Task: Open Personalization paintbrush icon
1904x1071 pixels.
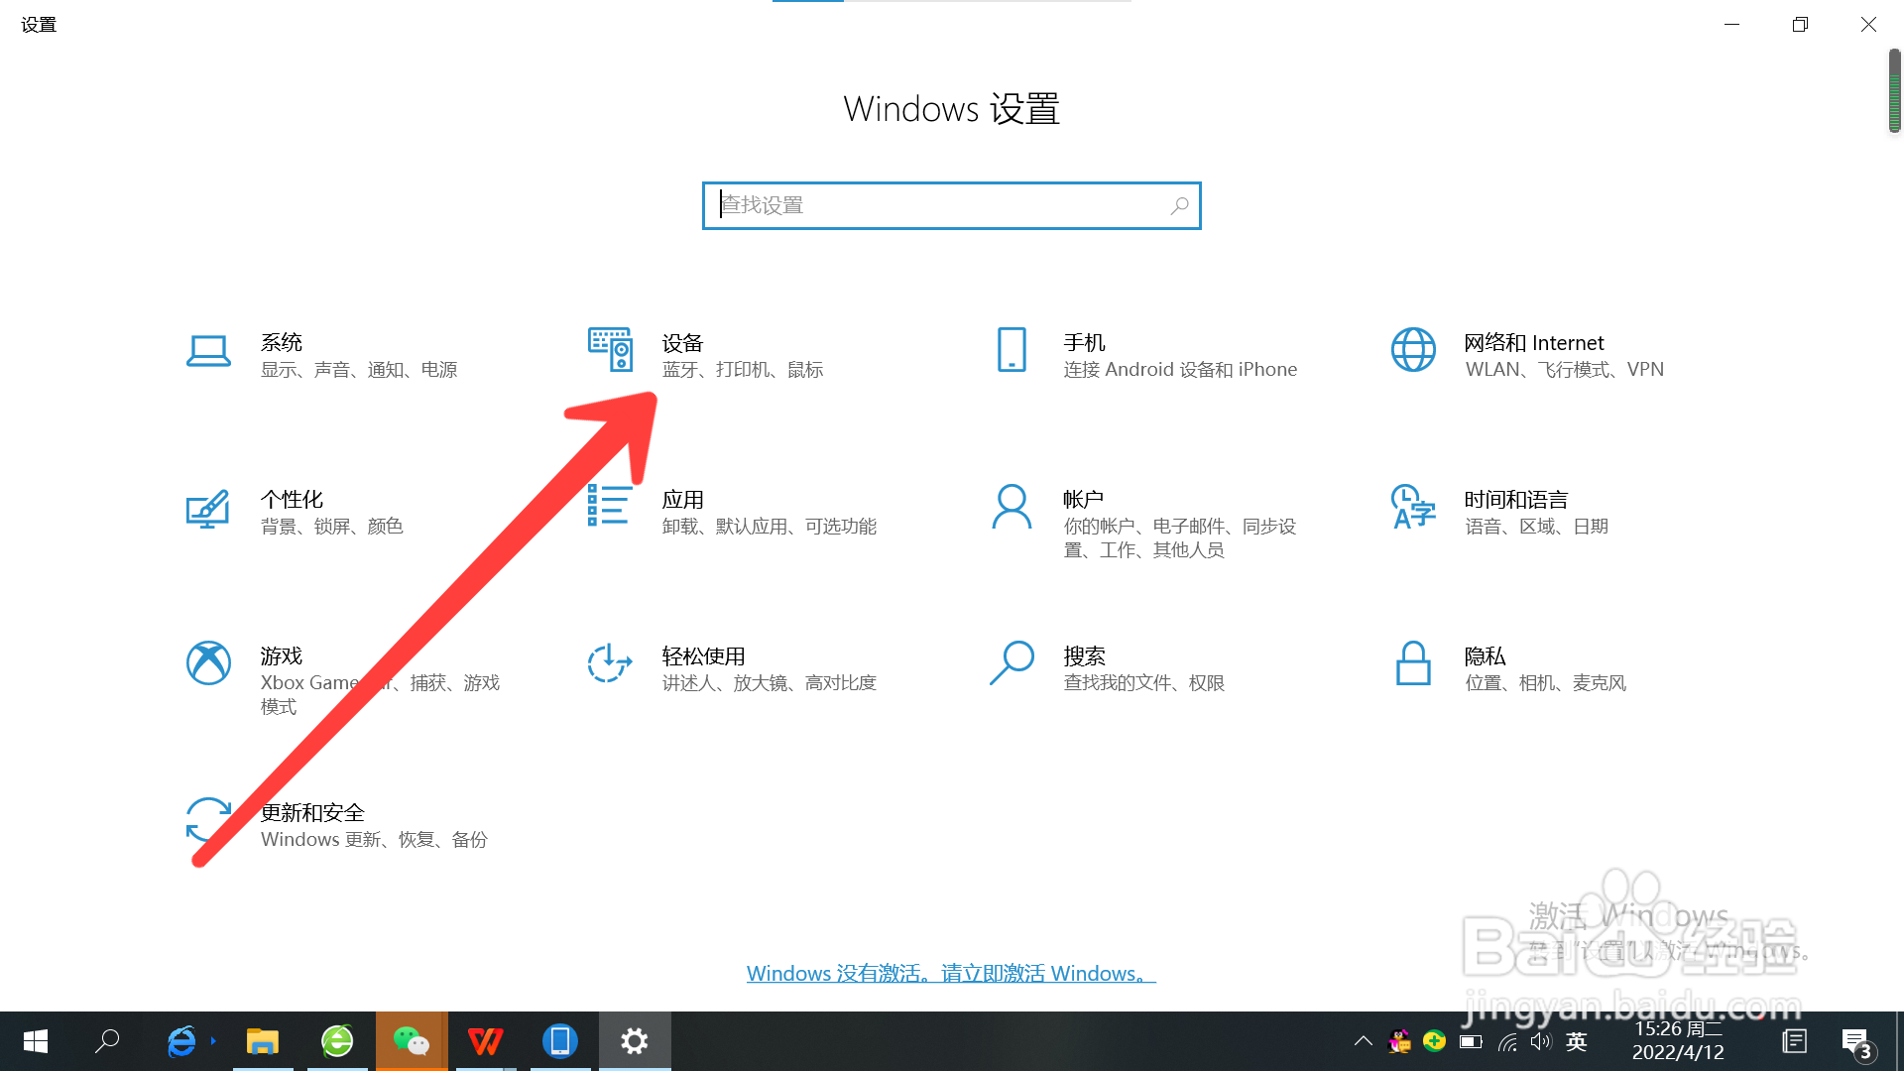Action: coord(208,509)
